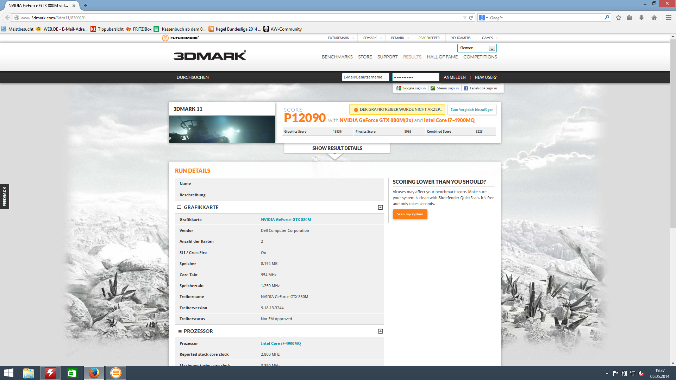The width and height of the screenshot is (676, 380).
Task: Expand the 3DMARK top dropdown
Action: point(381,38)
